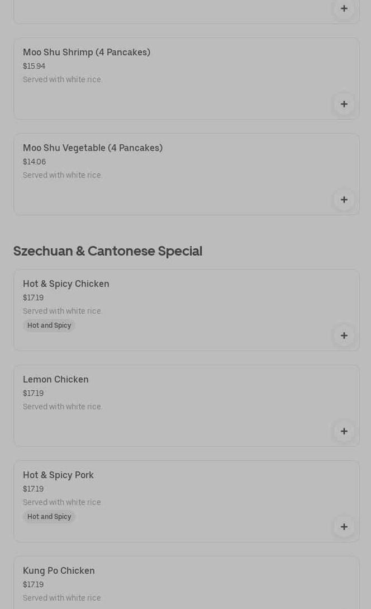Click the Hot and Spicy tag under Hot & Spicy Chicken

click(x=49, y=325)
